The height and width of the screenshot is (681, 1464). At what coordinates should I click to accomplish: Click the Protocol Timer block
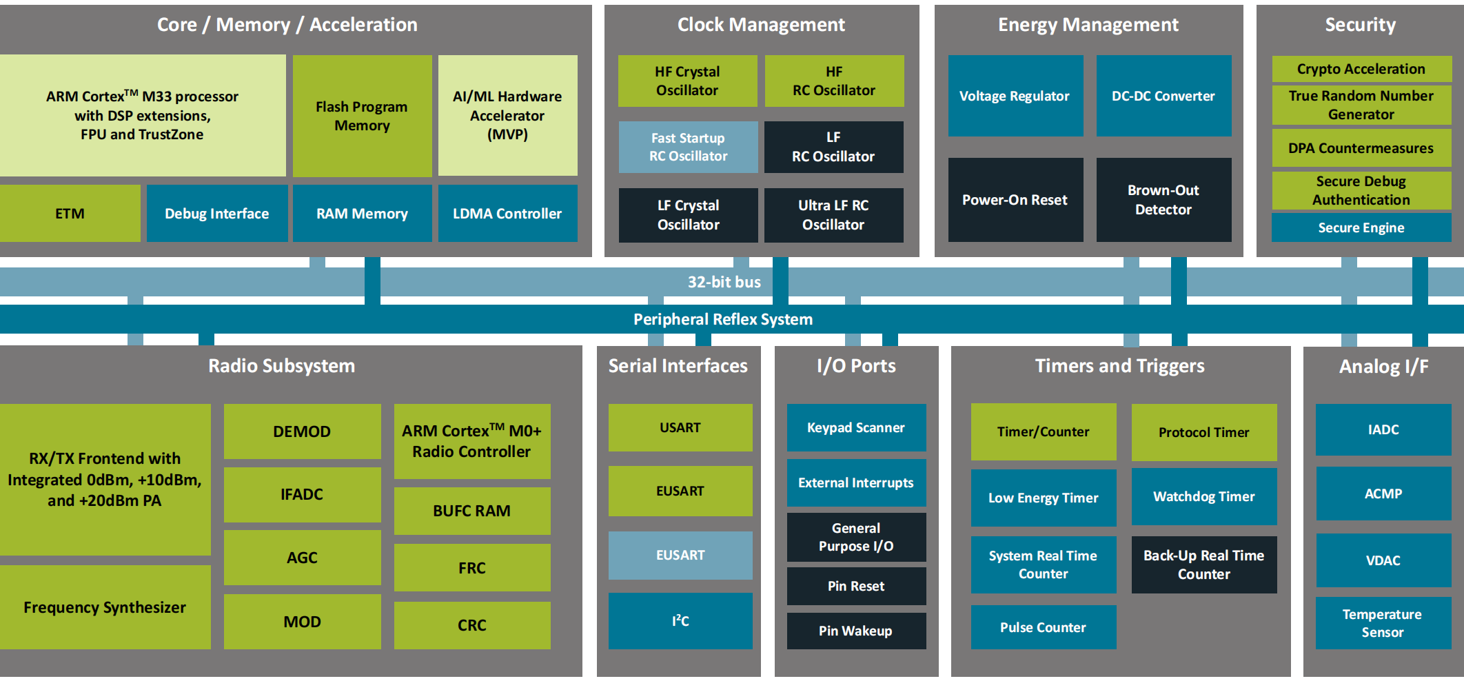click(x=1204, y=432)
